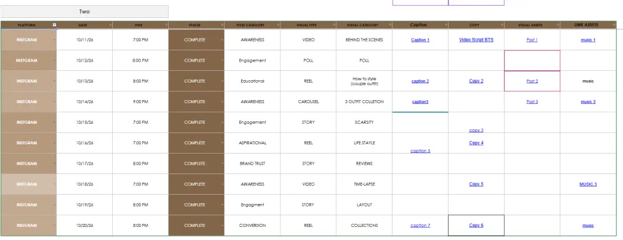
Task: Select the LAYOUT visual category cell
Action: pos(364,205)
